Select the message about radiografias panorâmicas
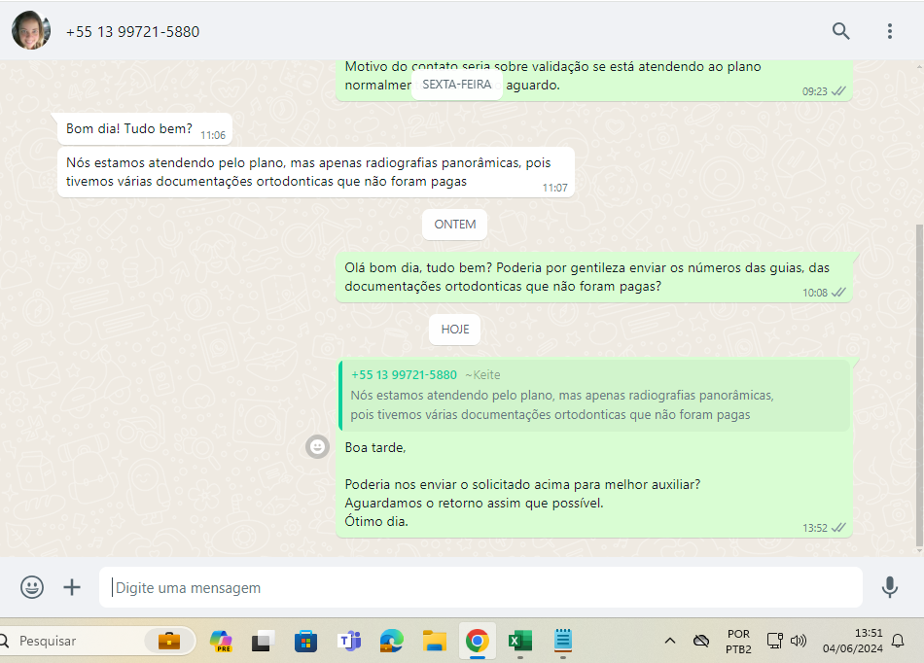Viewport: 924px width, 663px height. (x=316, y=172)
